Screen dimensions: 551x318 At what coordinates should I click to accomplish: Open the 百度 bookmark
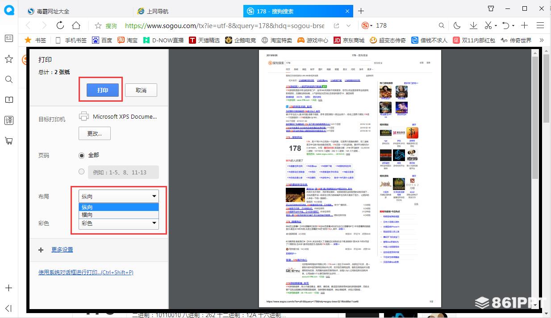click(102, 40)
